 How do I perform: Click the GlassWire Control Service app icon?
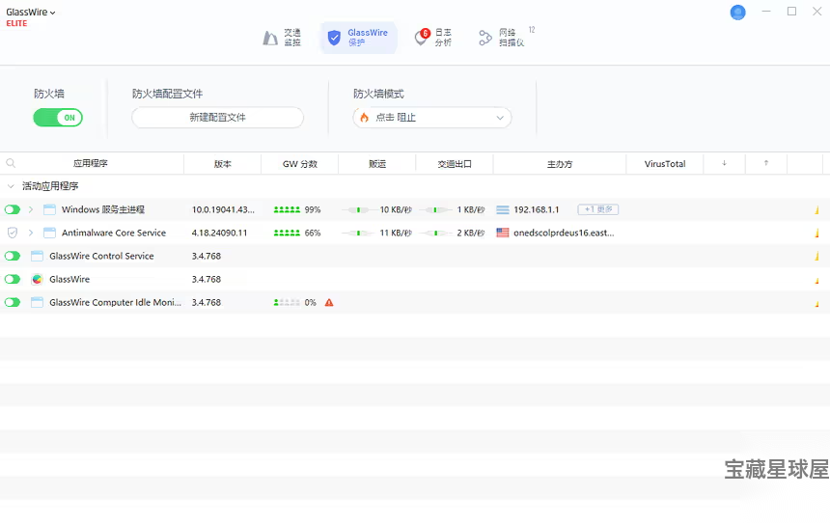tap(37, 257)
